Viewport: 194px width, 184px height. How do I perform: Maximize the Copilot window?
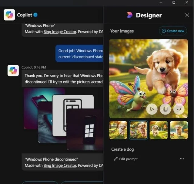pyautogui.click(x=174, y=2)
